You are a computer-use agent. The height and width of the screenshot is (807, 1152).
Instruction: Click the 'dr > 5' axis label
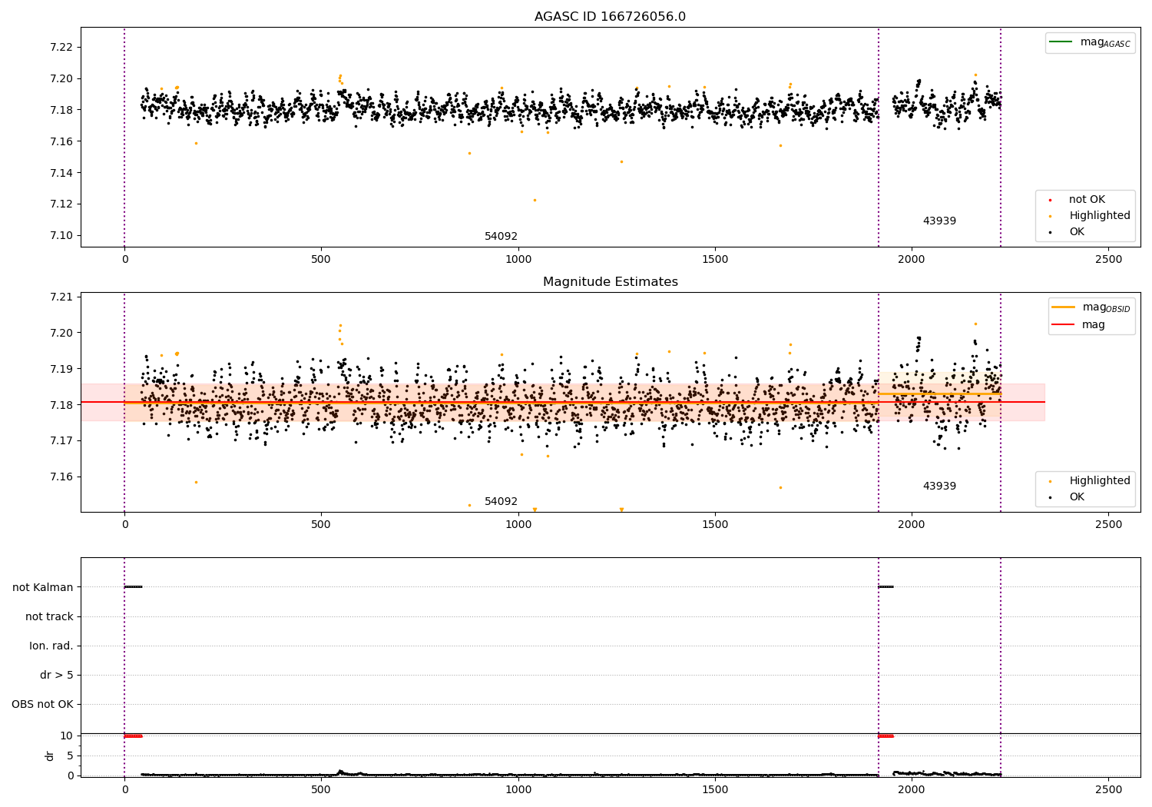(x=57, y=676)
